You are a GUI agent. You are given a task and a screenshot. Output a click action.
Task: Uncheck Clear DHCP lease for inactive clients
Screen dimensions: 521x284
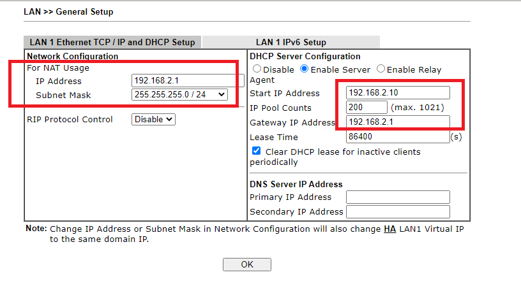click(257, 152)
